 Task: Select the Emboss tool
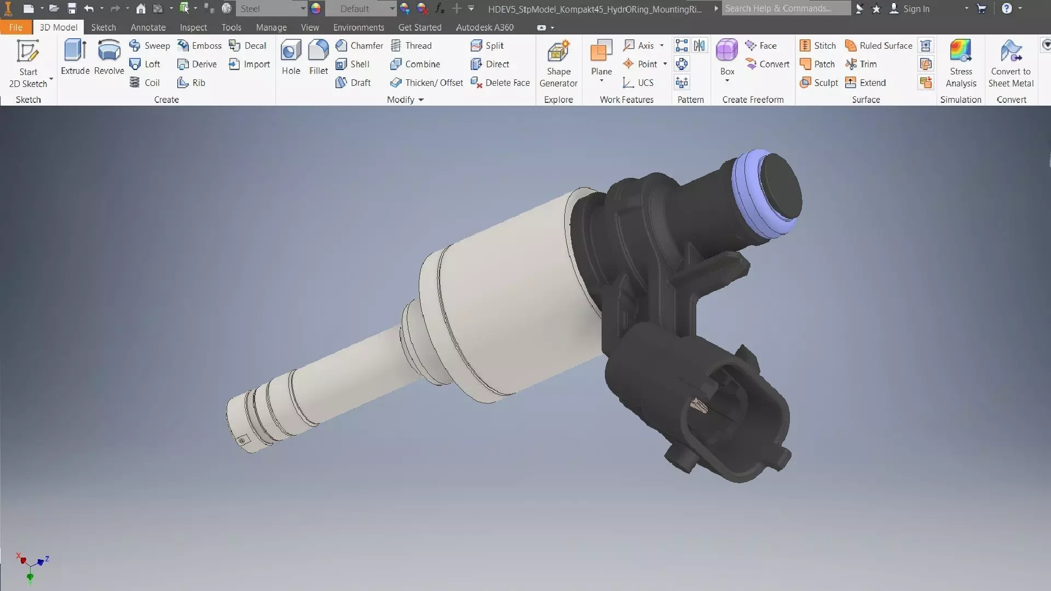pyautogui.click(x=199, y=45)
